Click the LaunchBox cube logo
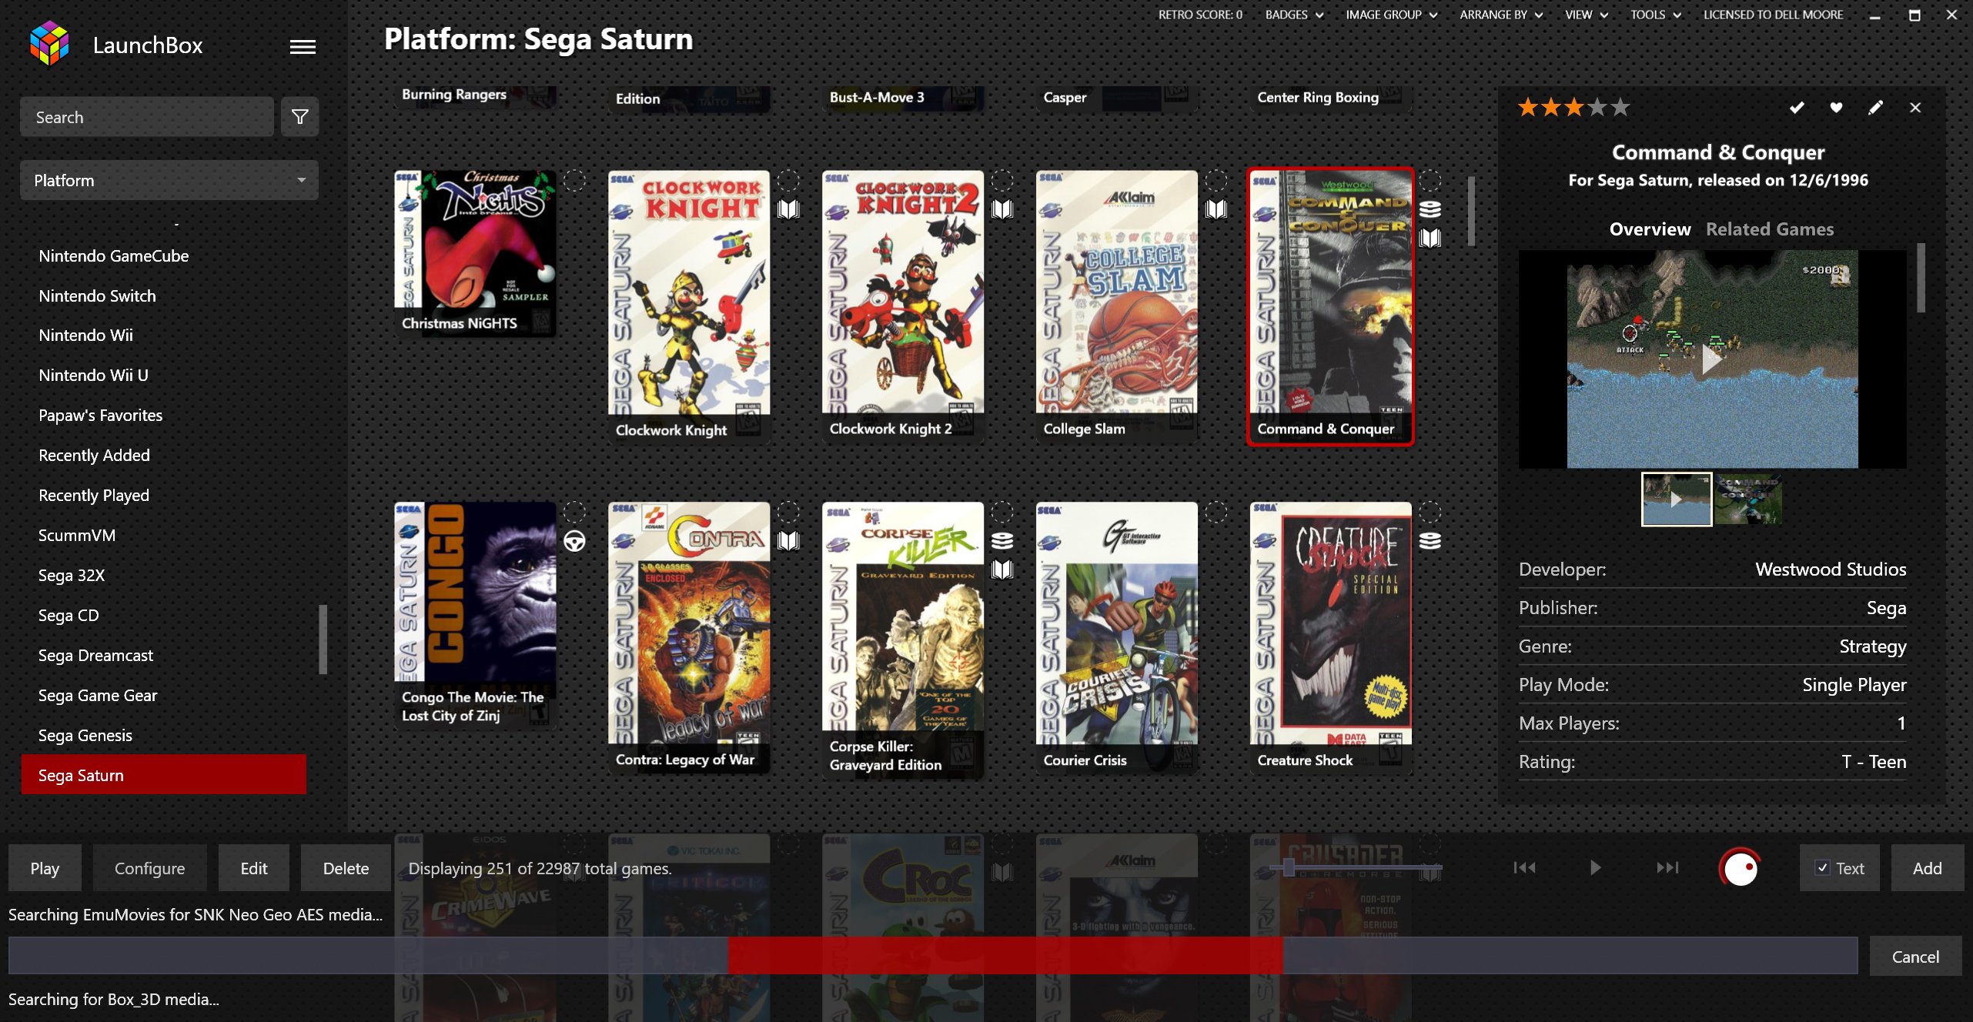This screenshot has height=1022, width=1973. tap(48, 43)
